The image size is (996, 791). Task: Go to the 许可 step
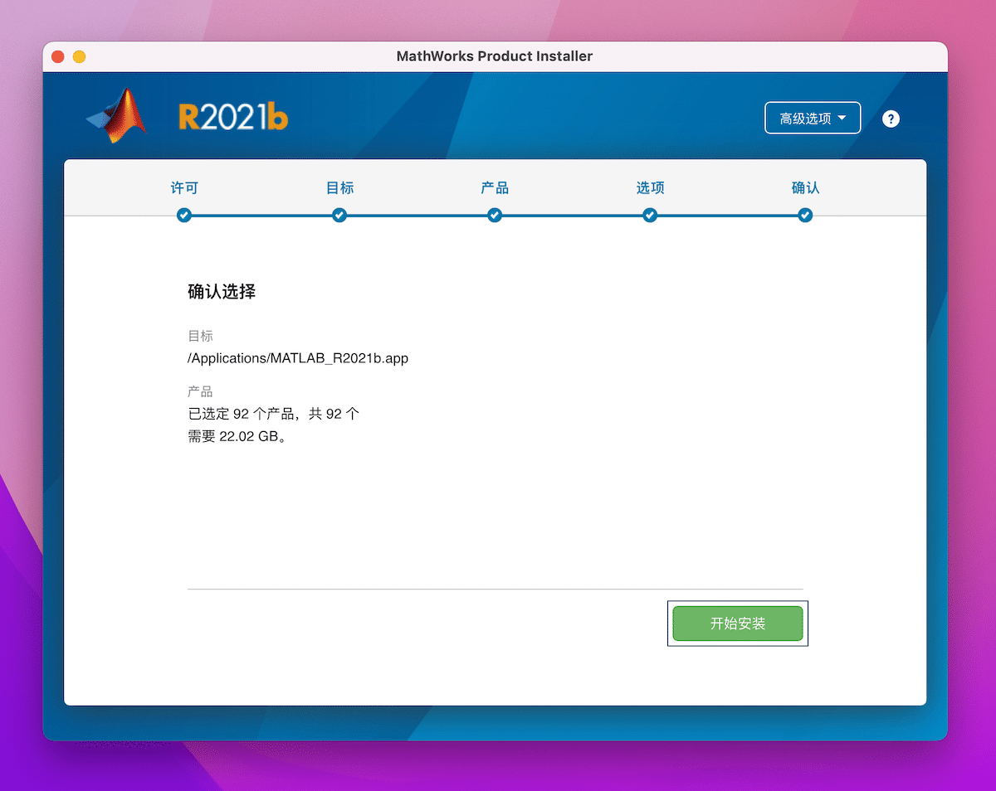[184, 188]
